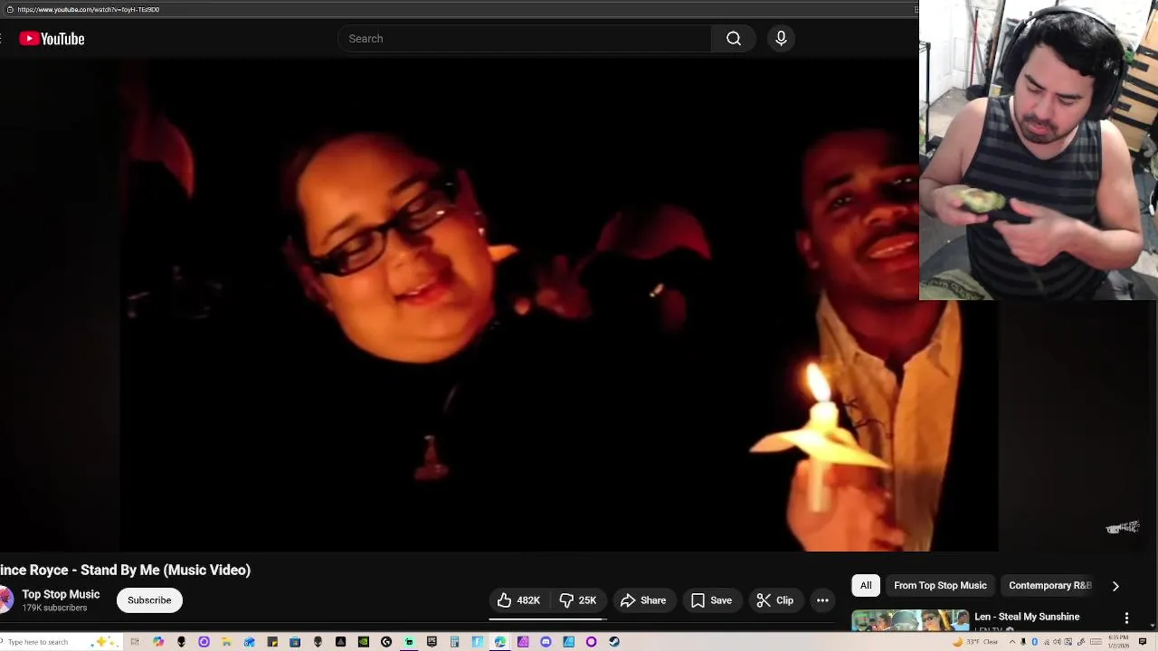Open the 33°F Clear weather widget
Screen dimensions: 1158x651
tap(976, 642)
